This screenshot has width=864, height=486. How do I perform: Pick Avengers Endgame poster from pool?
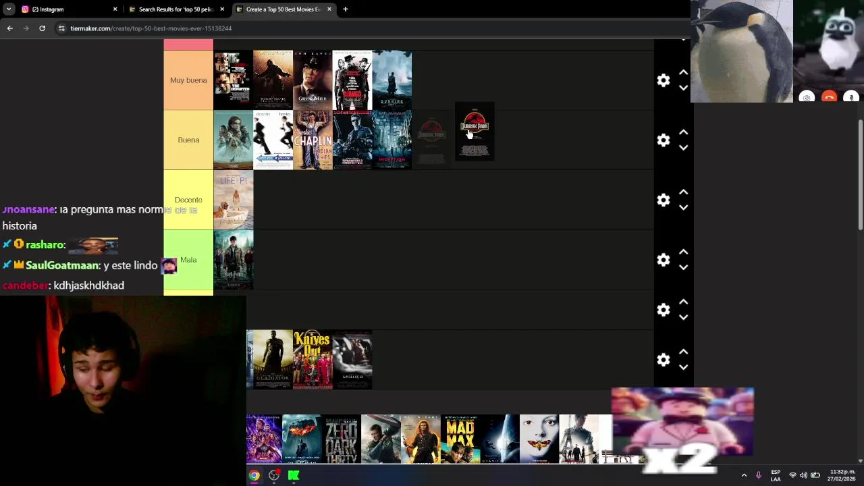pos(264,439)
